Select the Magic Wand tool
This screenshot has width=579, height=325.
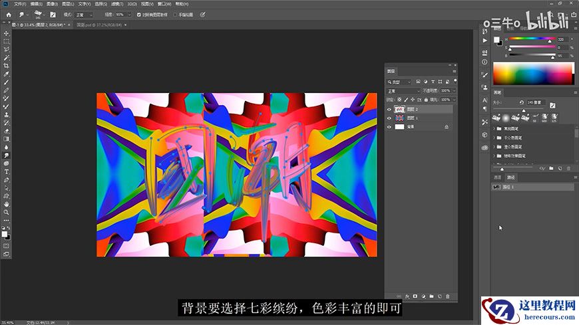click(6, 58)
